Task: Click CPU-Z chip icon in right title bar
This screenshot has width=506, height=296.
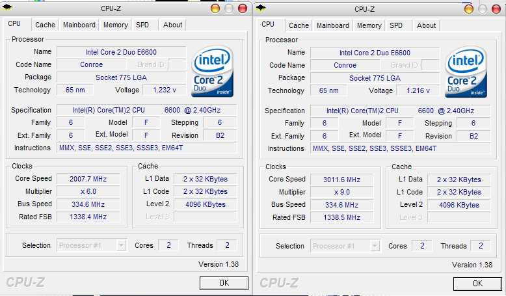Action: 261,8
